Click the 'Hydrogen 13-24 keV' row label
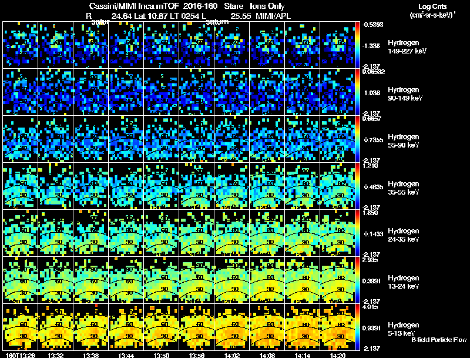Screen dimensions: 470x358 (404, 282)
